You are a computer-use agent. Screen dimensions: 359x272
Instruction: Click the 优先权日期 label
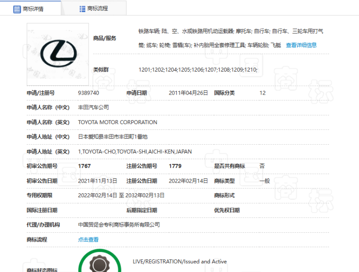(227, 210)
